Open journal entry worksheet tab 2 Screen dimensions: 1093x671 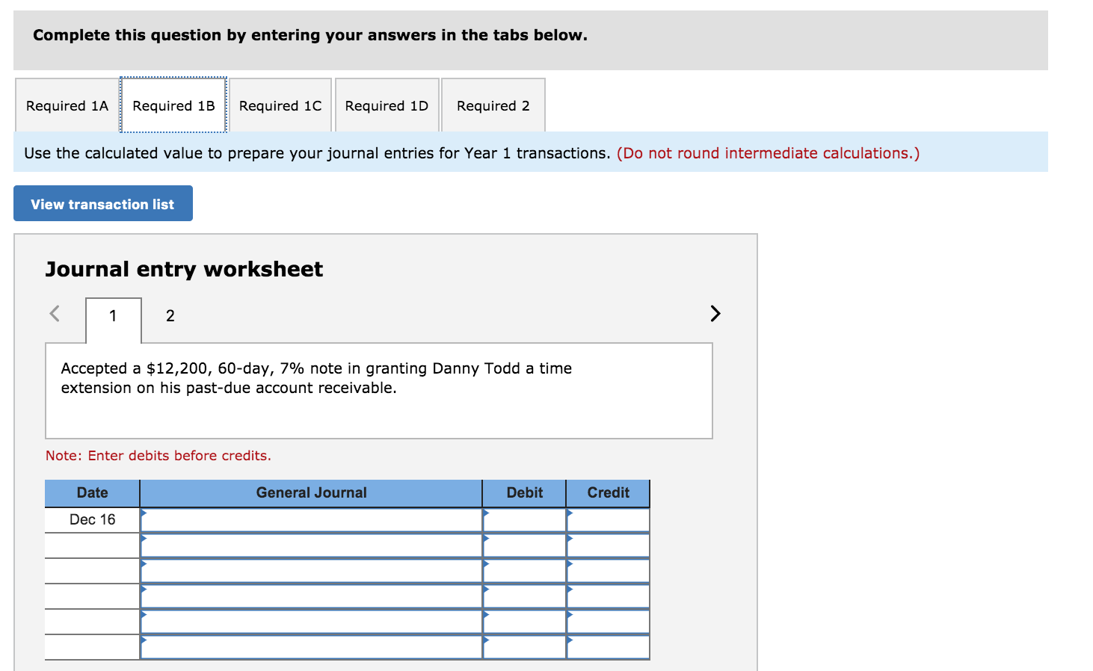170,316
